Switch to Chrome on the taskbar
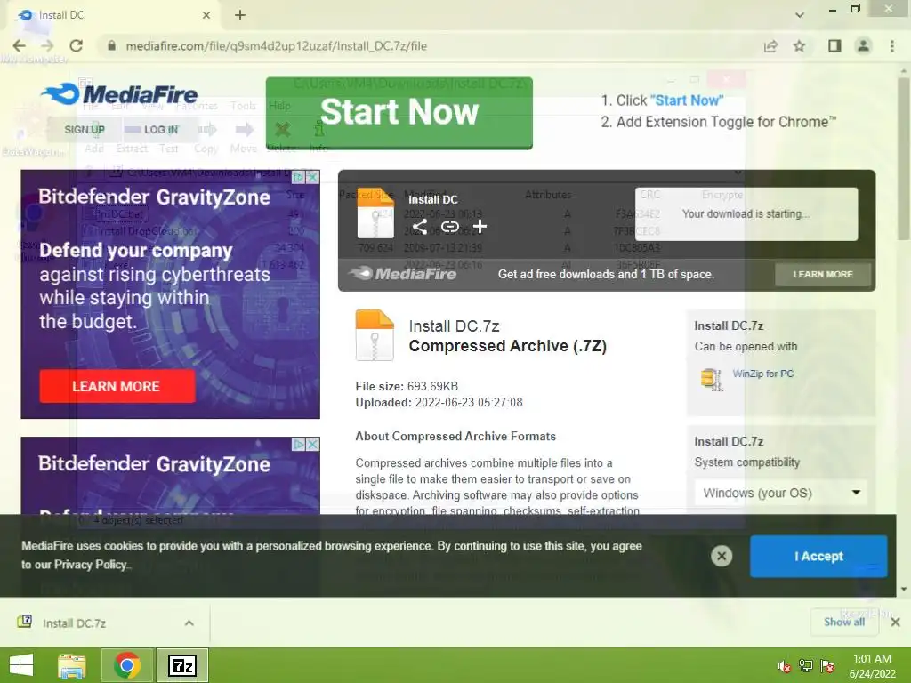Viewport: 911px width, 683px height. pos(126,665)
